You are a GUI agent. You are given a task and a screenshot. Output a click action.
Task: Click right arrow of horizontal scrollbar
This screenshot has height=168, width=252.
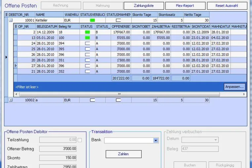pyautogui.click(x=244, y=94)
